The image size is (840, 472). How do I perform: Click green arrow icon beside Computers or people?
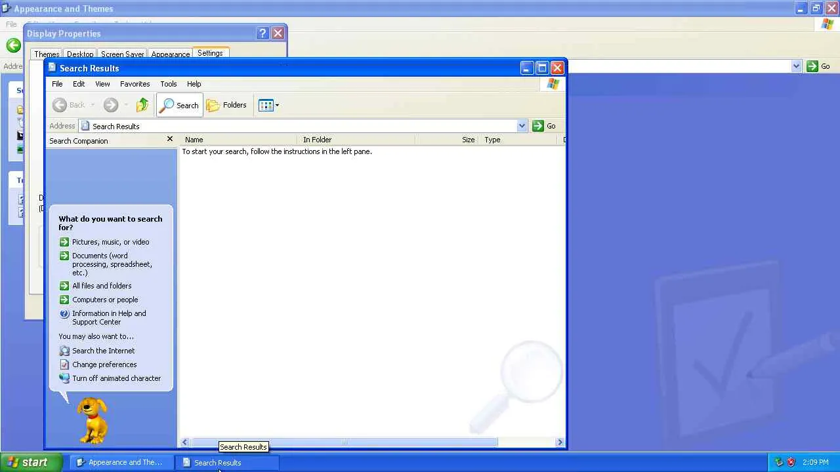(64, 300)
